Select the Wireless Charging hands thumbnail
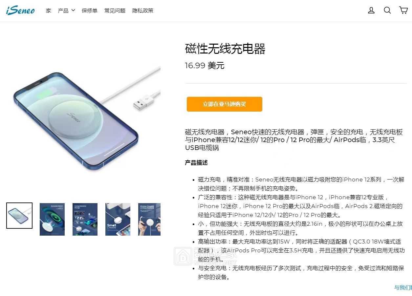The image size is (412, 296). [149, 219]
